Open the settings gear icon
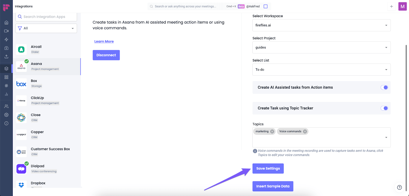 tap(6, 115)
